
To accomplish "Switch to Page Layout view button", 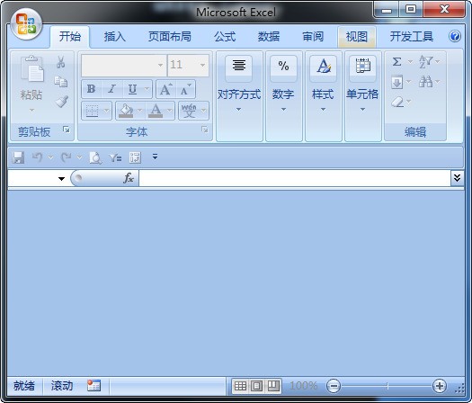I will pos(257,386).
